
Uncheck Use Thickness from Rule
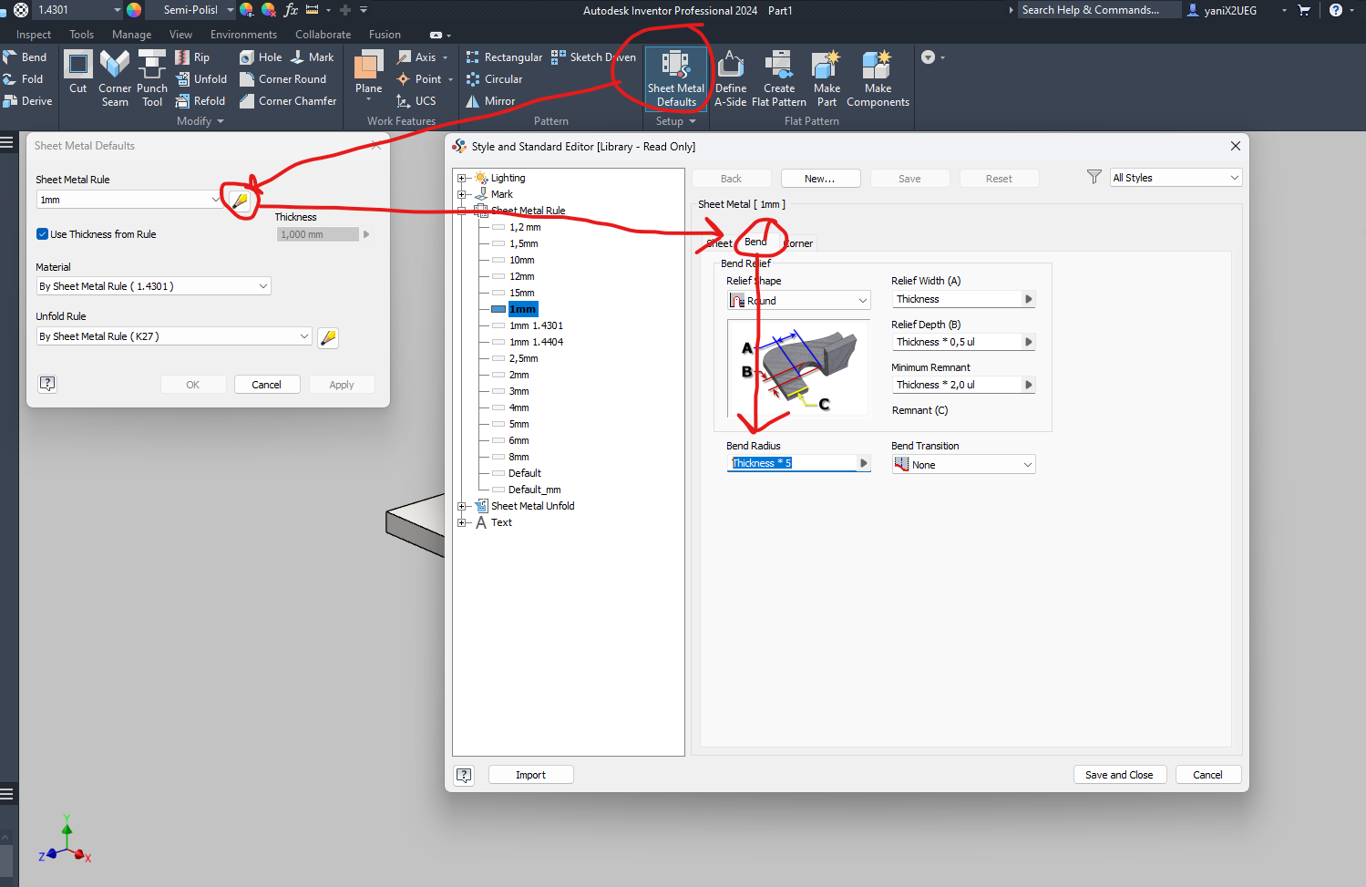coord(42,233)
